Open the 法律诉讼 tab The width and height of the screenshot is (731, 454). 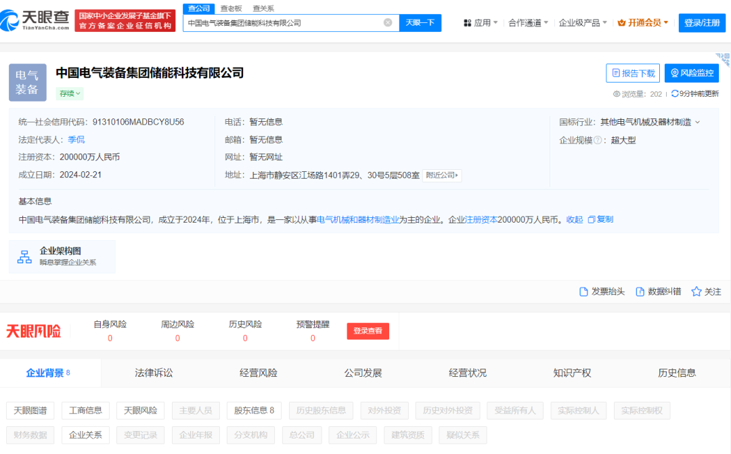154,373
